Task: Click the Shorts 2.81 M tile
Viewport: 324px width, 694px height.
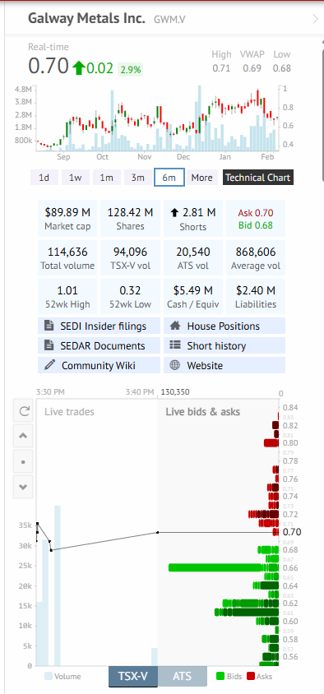Action: coord(193,219)
